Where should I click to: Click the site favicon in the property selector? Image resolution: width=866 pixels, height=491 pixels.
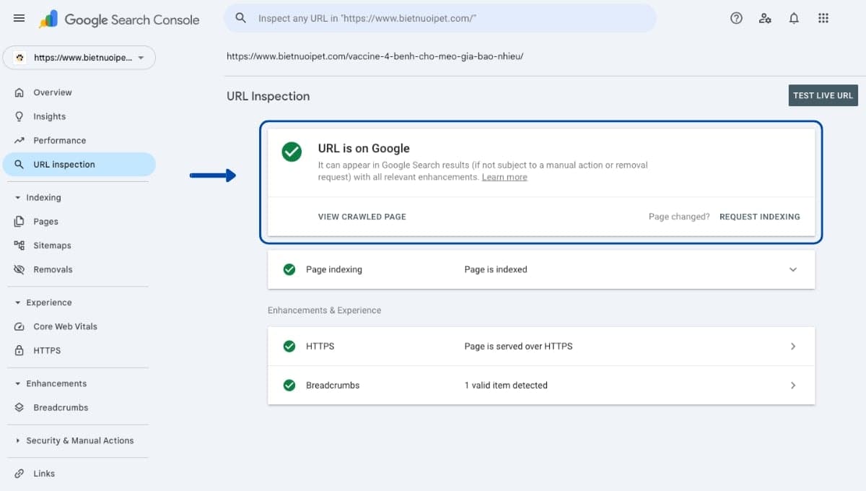(x=20, y=58)
